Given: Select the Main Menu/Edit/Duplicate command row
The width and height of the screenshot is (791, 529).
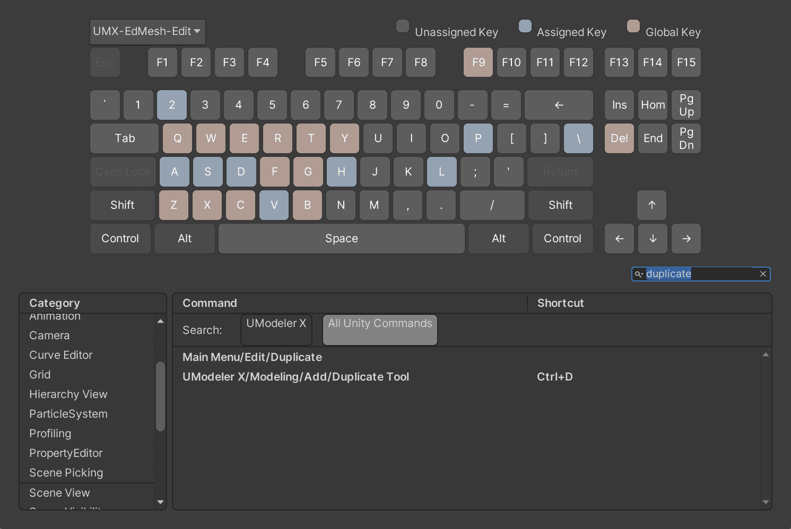Looking at the screenshot, I should click(x=467, y=357).
